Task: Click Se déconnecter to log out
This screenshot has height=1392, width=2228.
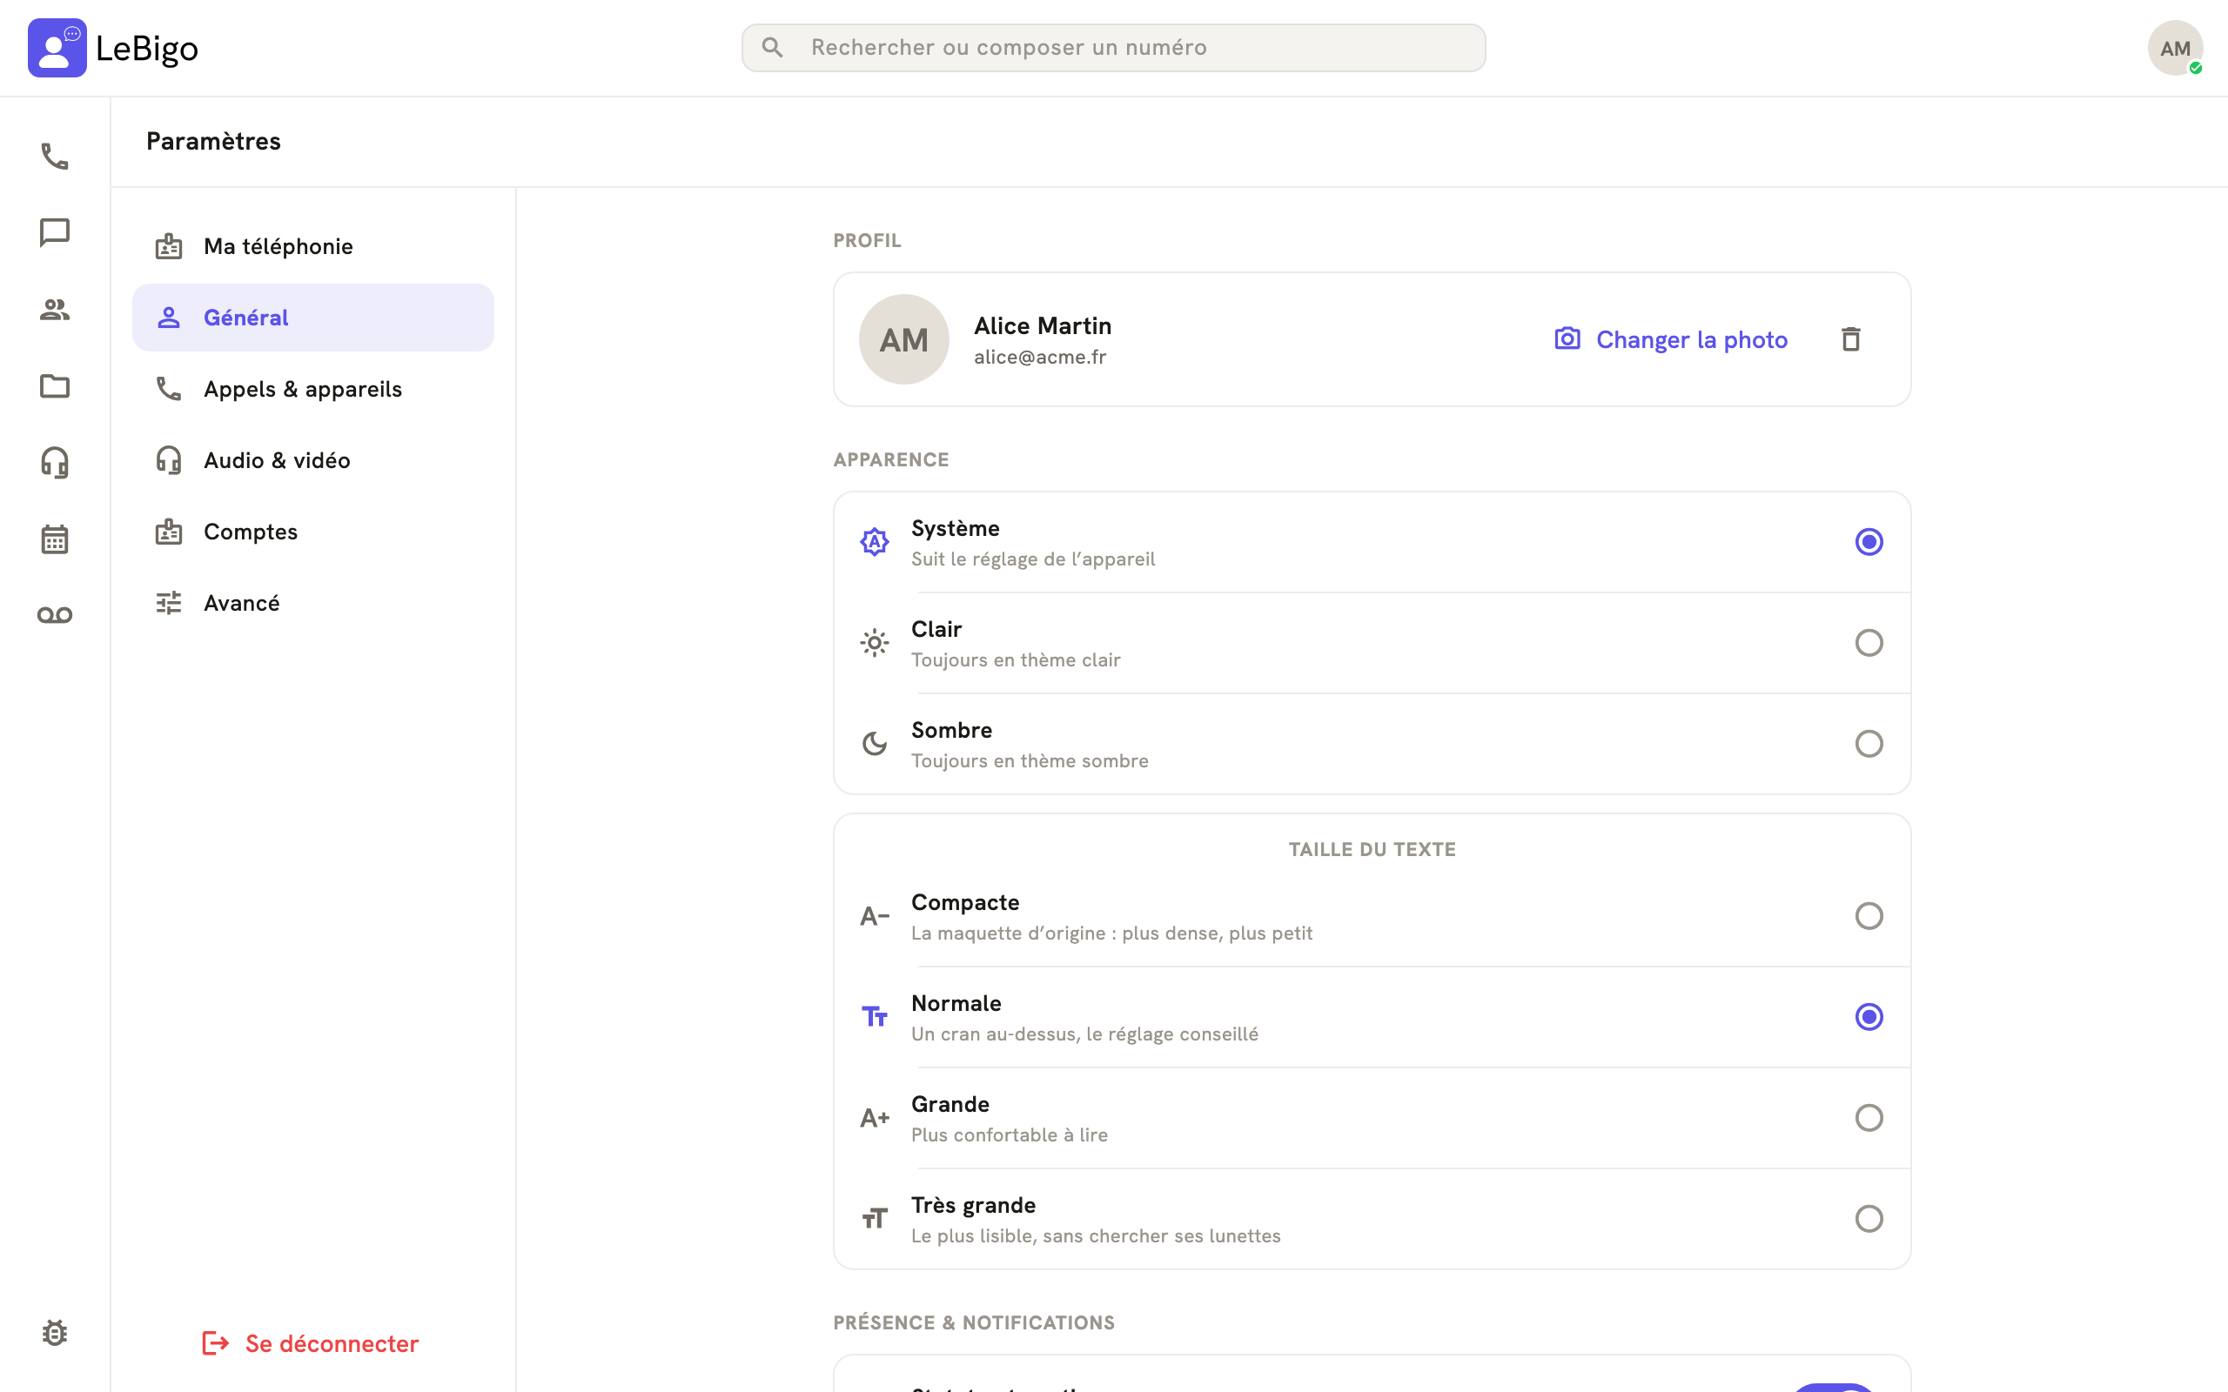Action: tap(310, 1343)
